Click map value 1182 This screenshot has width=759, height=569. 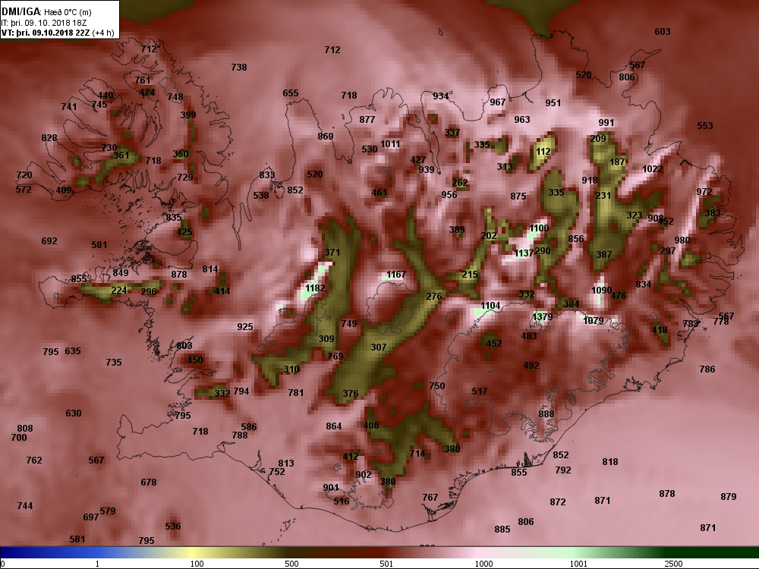coord(315,288)
